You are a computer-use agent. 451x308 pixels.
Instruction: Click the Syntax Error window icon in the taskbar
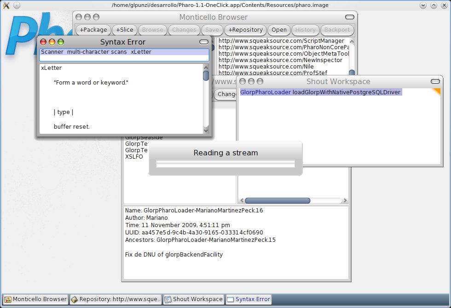230,300
